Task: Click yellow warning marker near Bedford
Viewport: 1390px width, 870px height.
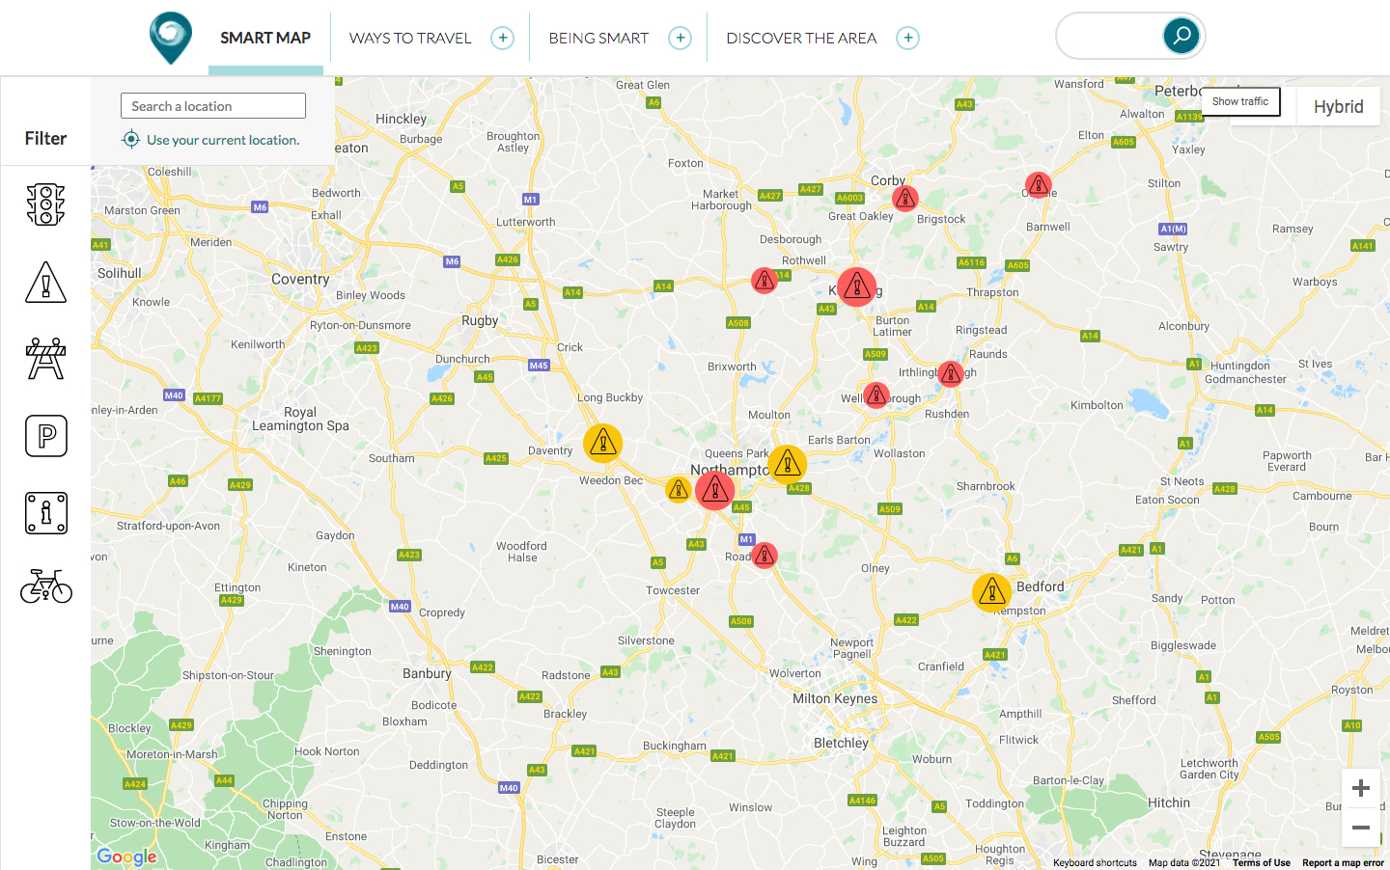Action: tap(991, 593)
